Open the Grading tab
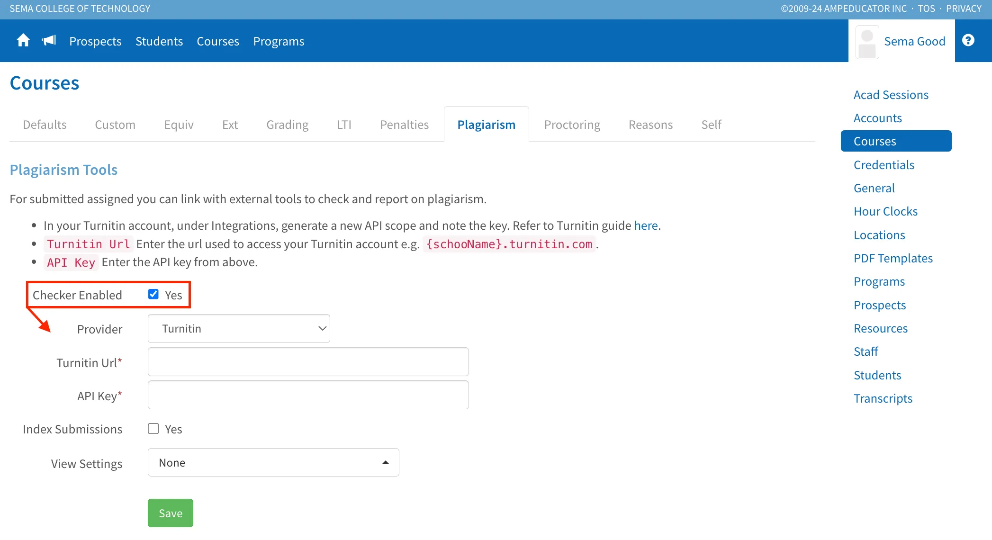Screen dimensions: 992x540 pyautogui.click(x=287, y=125)
